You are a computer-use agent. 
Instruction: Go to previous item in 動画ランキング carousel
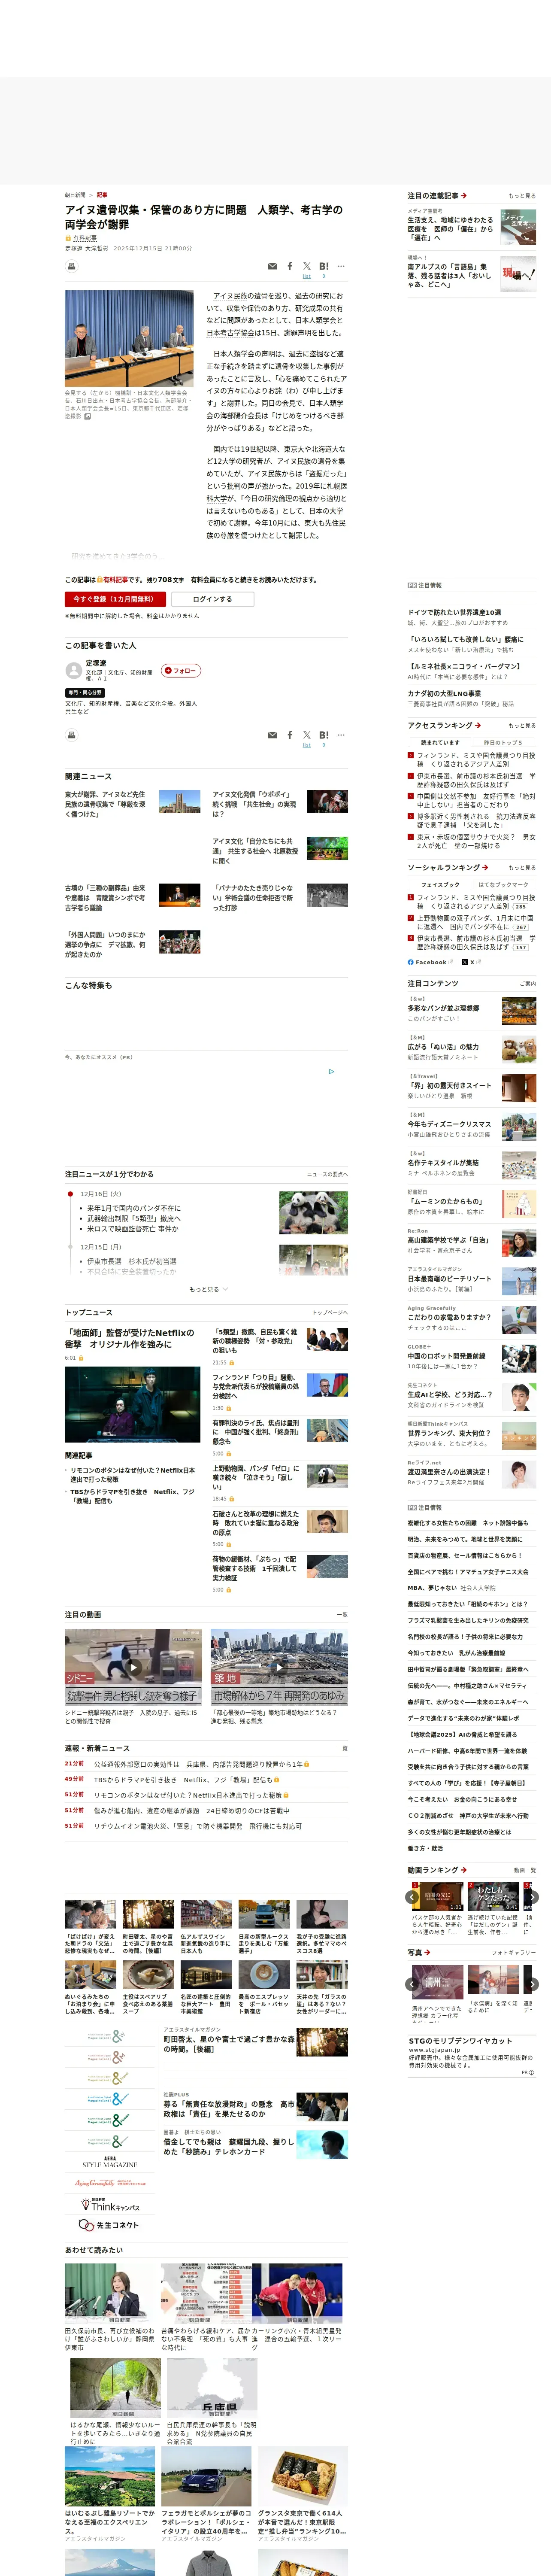coord(412,1897)
